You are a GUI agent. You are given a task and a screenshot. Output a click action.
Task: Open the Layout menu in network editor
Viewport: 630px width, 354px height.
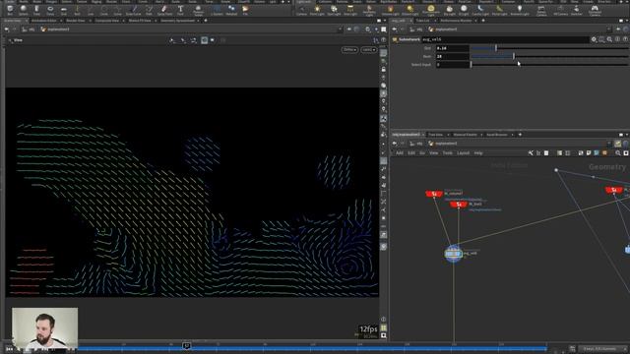coord(463,153)
